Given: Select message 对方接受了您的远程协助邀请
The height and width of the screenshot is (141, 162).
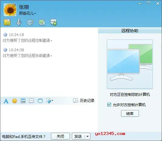Looking at the screenshot, I should tap(27, 55).
